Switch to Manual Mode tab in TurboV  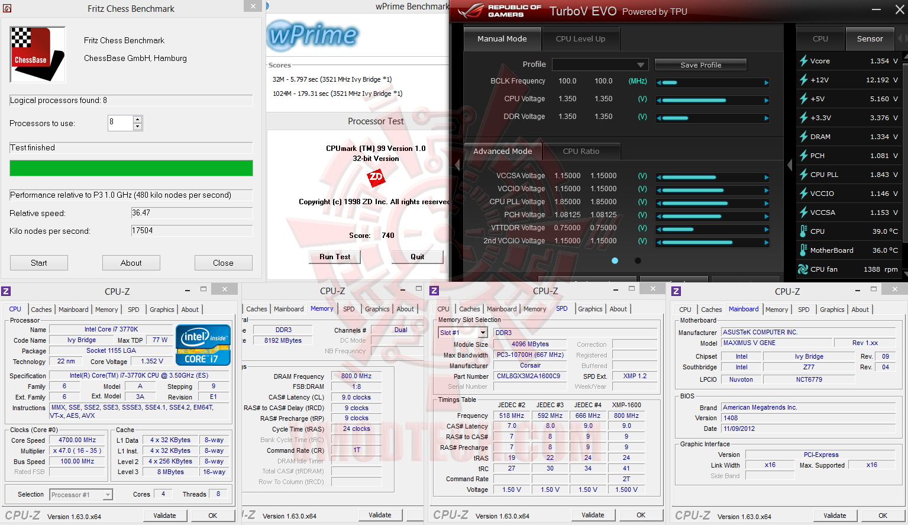point(502,39)
